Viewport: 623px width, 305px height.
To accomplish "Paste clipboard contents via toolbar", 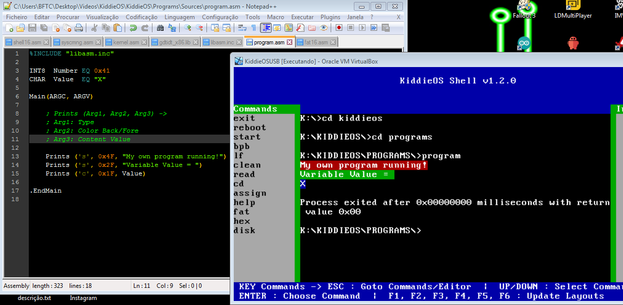I will (x=118, y=28).
